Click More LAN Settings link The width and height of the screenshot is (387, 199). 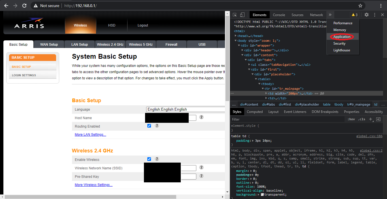pyautogui.click(x=90, y=135)
